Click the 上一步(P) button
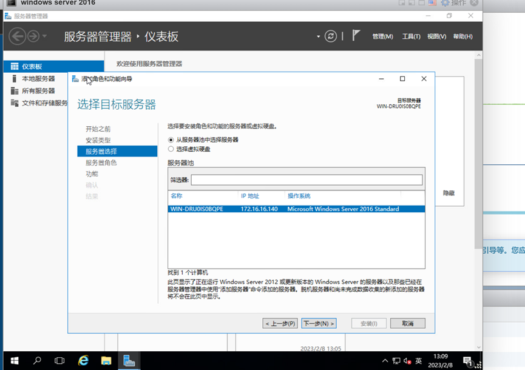Viewport: 525px width, 370px height. [x=280, y=323]
